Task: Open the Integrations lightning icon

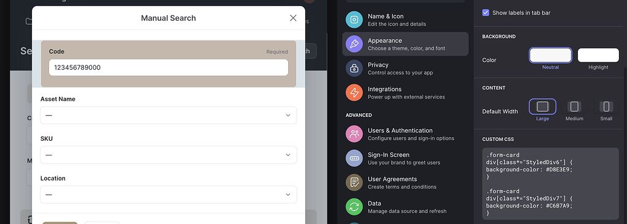Action: click(354, 92)
